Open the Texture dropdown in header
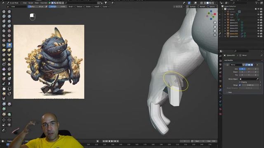This screenshot has width=264, height=148. pyautogui.click(x=80, y=7)
